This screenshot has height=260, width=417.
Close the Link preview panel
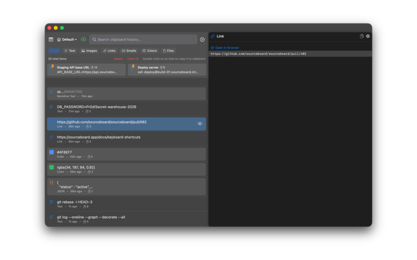368,36
